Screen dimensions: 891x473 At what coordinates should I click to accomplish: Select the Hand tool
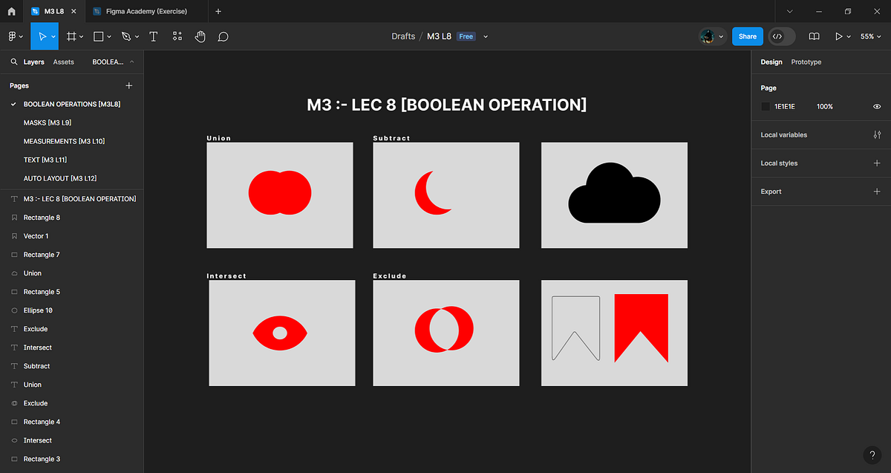click(200, 36)
